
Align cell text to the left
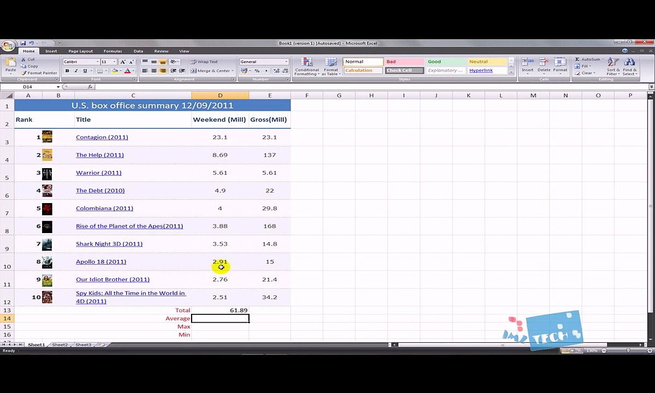[x=145, y=71]
